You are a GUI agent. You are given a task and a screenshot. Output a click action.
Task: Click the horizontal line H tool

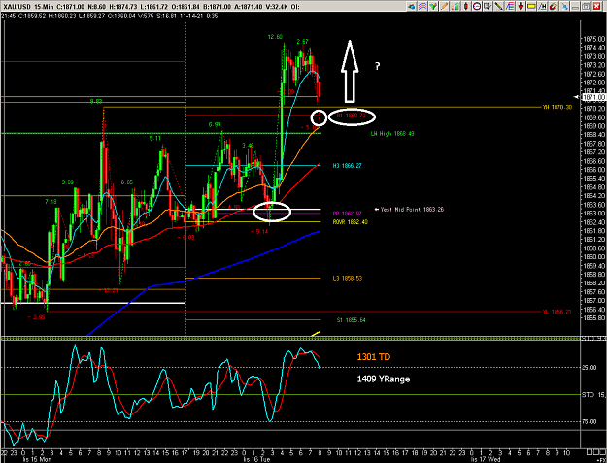point(542,6)
